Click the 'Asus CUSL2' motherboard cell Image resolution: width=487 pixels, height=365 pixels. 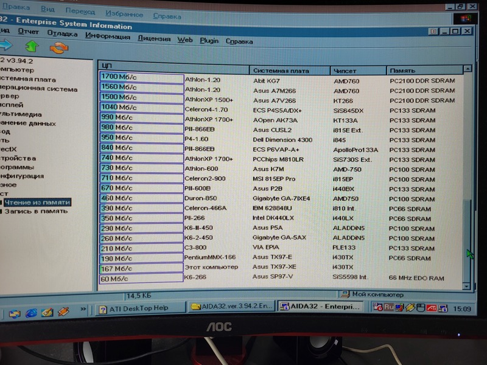pos(272,130)
